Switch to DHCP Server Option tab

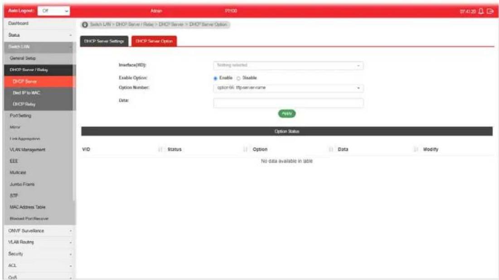click(x=154, y=41)
